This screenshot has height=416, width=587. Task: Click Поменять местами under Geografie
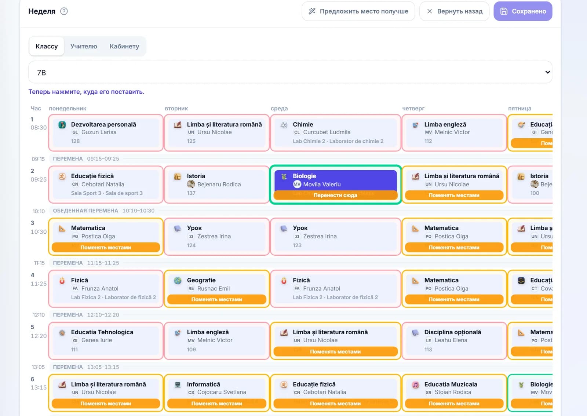coord(216,299)
